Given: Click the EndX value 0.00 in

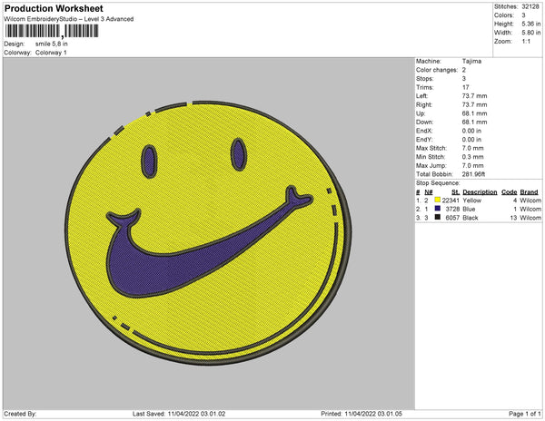Looking at the screenshot, I should tap(471, 131).
